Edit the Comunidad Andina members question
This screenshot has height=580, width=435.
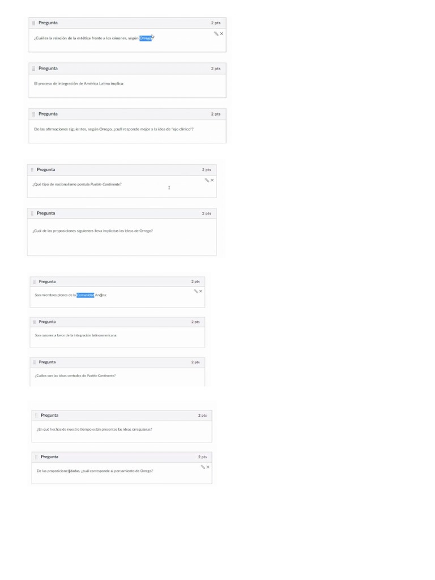195,291
